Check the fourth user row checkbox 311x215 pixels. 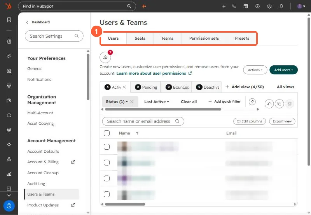(x=107, y=194)
